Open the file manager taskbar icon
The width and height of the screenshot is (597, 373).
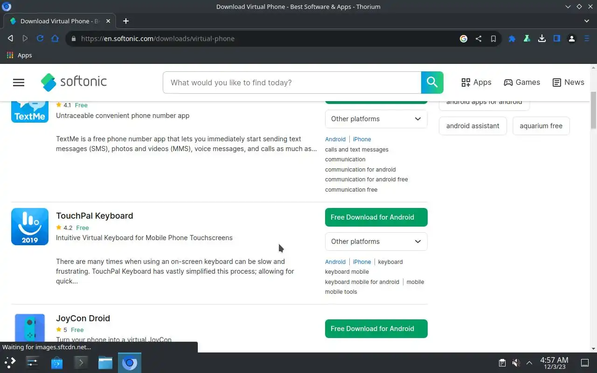[105, 362]
